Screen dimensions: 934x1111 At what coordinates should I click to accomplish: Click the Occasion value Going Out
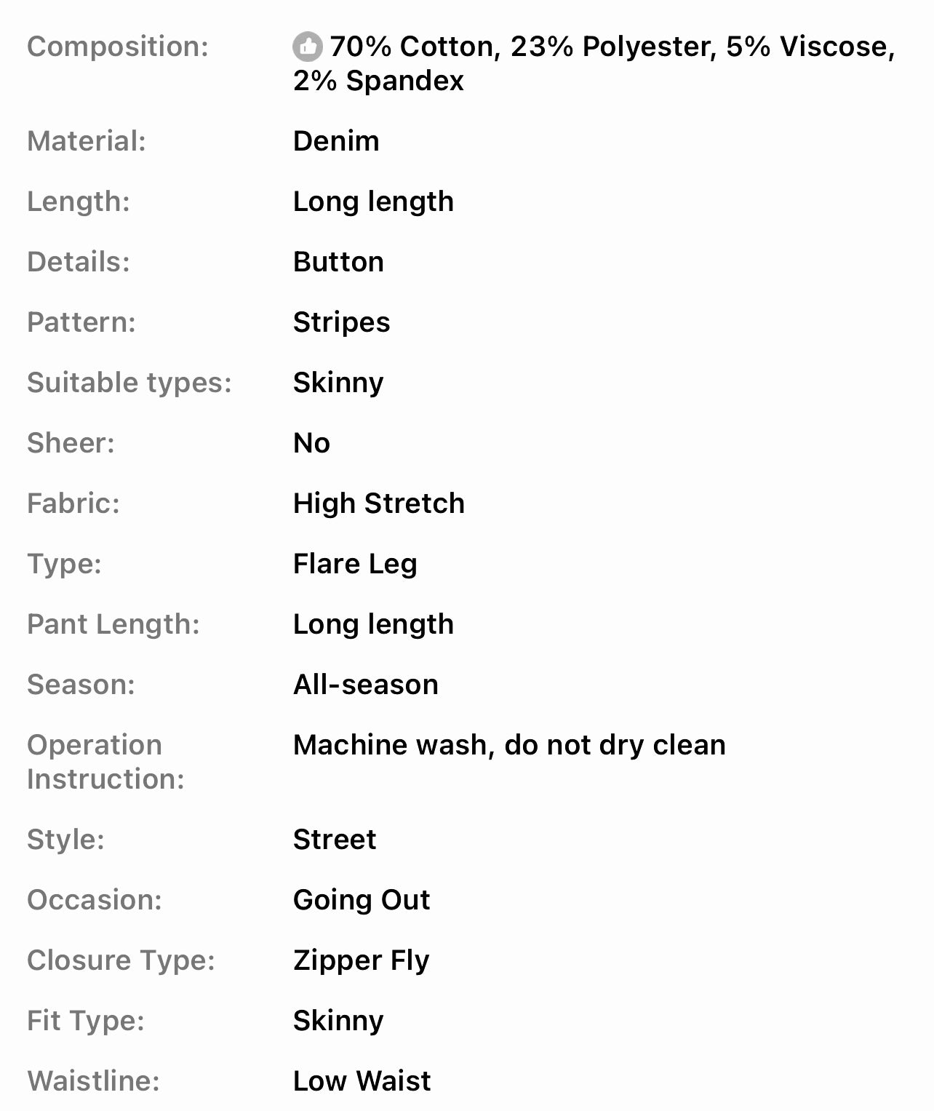tap(362, 900)
